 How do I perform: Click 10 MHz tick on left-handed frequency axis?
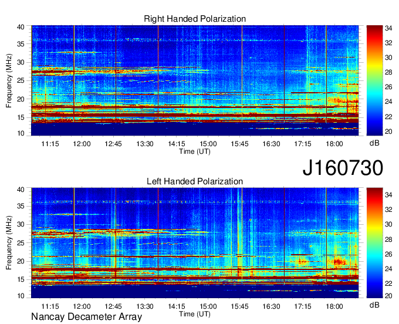coord(21,296)
